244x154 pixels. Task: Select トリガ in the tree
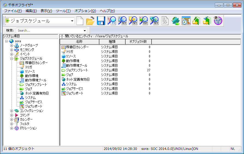point(29,67)
